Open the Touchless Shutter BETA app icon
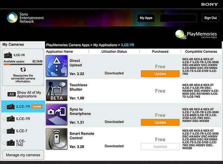The image size is (223, 164). pos(56,90)
